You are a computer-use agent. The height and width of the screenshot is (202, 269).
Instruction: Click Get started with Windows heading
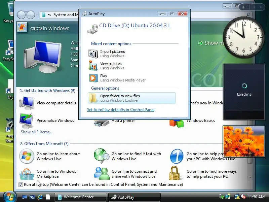tap(47, 91)
